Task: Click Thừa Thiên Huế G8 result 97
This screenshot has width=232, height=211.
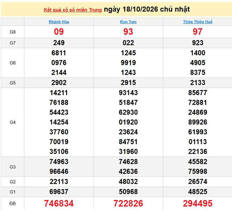Action: [x=198, y=32]
